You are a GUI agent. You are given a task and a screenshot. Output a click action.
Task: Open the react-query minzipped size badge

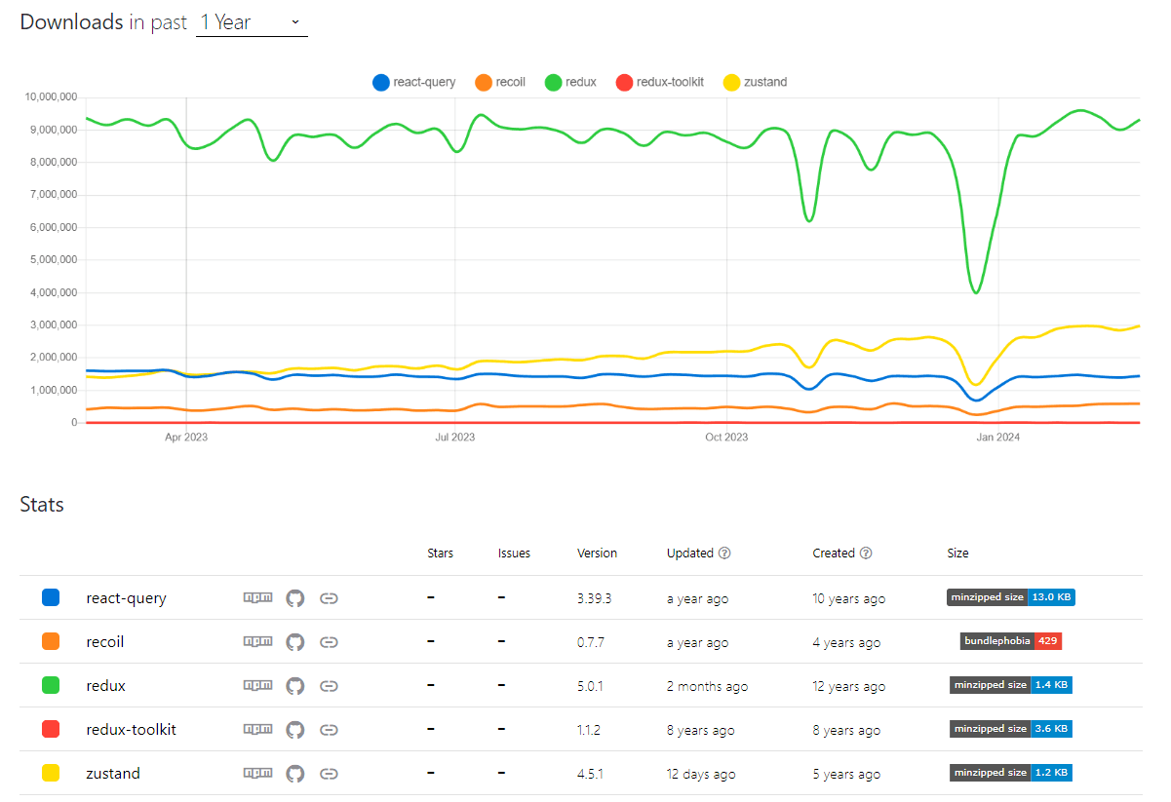pos(1010,597)
